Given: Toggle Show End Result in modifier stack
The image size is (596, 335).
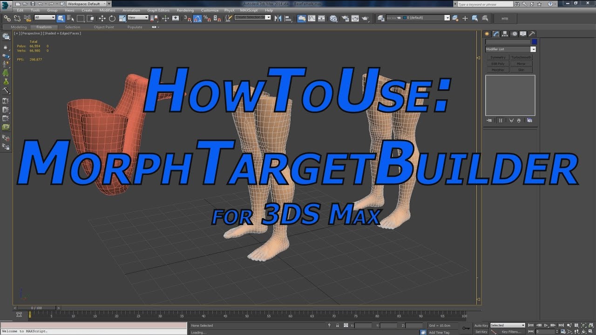Looking at the screenshot, I should [501, 120].
